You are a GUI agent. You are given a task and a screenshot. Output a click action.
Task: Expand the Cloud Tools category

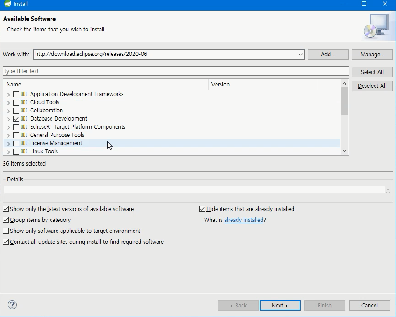click(x=8, y=103)
